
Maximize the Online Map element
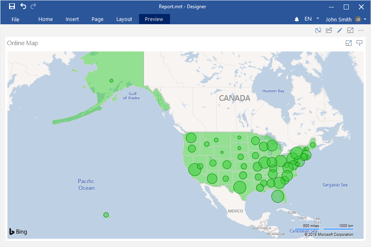point(349,43)
